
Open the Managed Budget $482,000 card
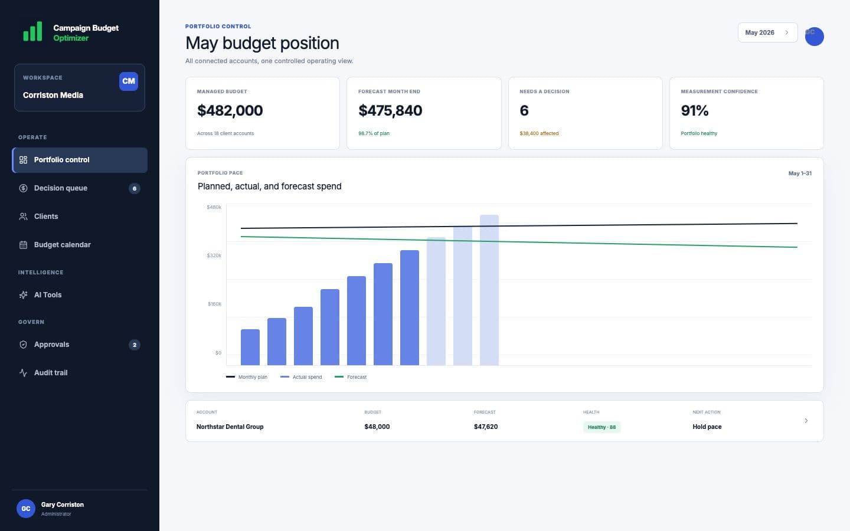[263, 113]
